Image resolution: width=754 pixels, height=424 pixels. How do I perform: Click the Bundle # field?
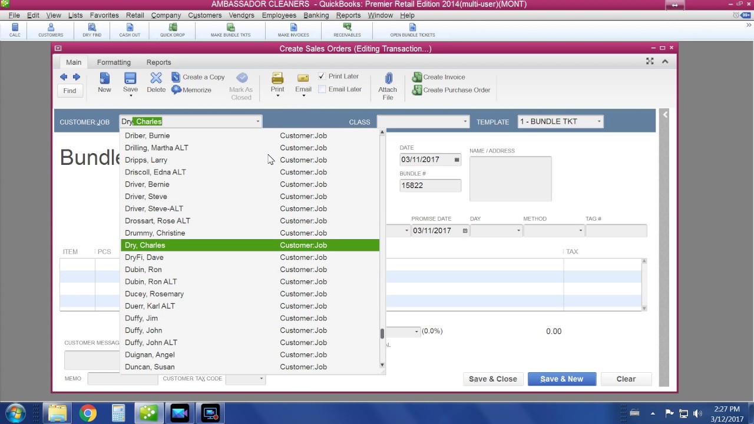(430, 185)
